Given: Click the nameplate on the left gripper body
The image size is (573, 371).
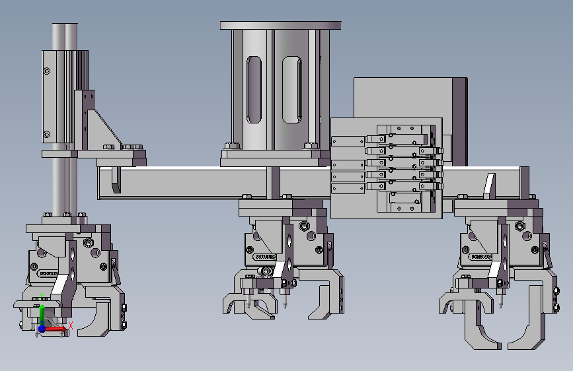Looking at the screenshot, I should coord(48,273).
